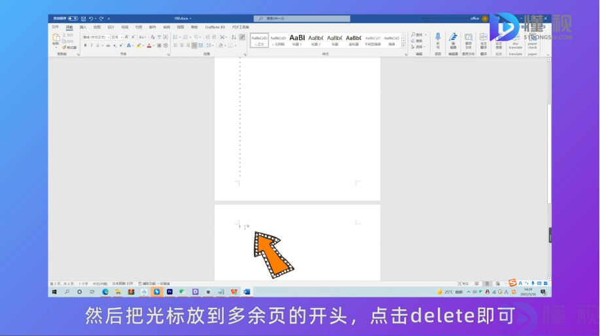600x336 pixels.
Task: Undo the last action
Action: [x=91, y=18]
